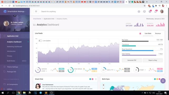Open the settings gear in header
This screenshot has height=95, width=169.
click(x=139, y=12)
